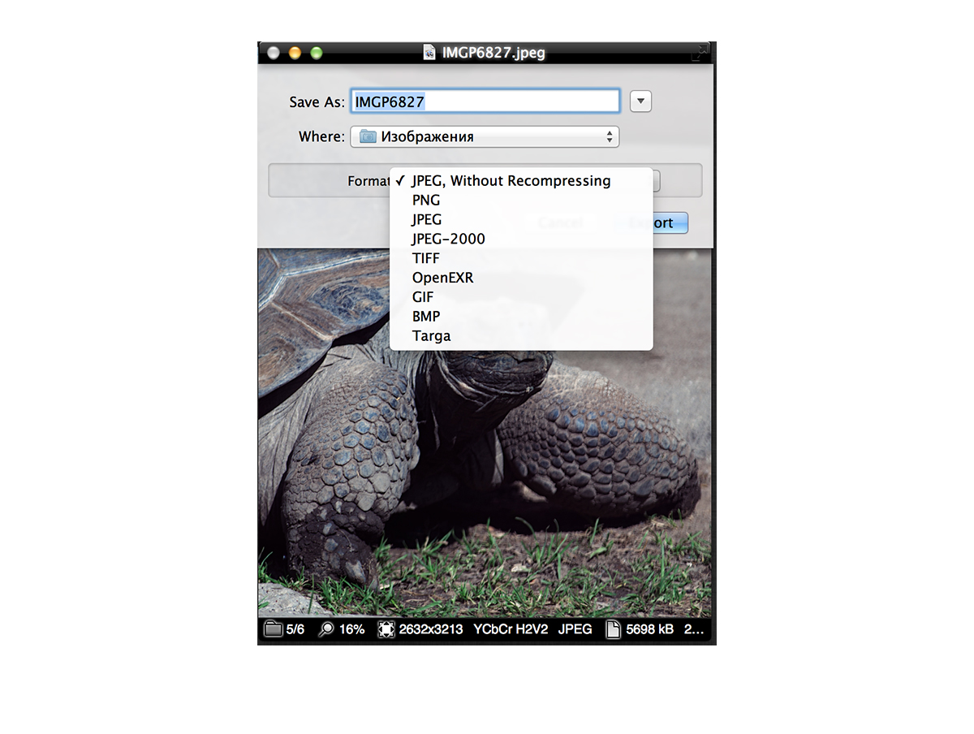
Task: Click the YCbCr H2V2 status text
Action: (511, 629)
